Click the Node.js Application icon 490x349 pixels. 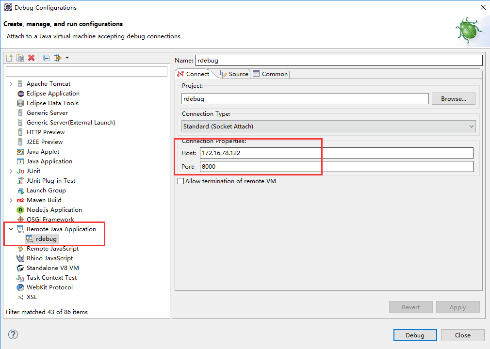click(20, 210)
